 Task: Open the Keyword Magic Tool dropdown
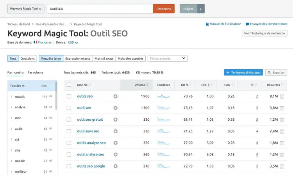coord(26,9)
